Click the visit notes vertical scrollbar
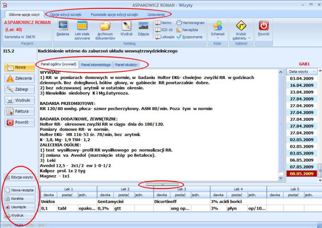 [x=281, y=124]
